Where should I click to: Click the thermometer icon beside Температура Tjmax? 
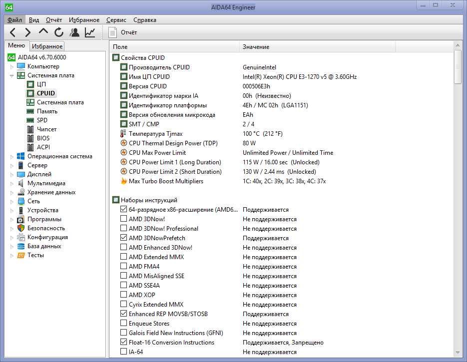click(123, 133)
